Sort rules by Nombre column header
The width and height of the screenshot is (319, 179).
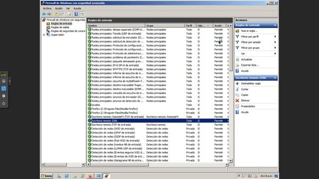(x=116, y=25)
